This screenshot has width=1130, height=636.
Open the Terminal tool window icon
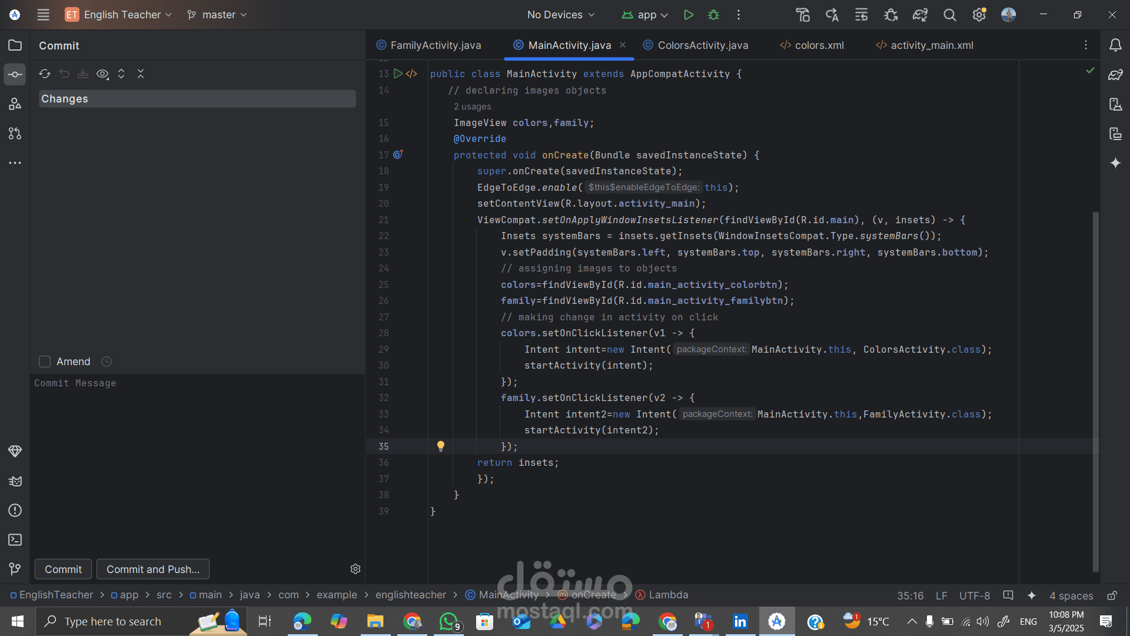point(15,539)
